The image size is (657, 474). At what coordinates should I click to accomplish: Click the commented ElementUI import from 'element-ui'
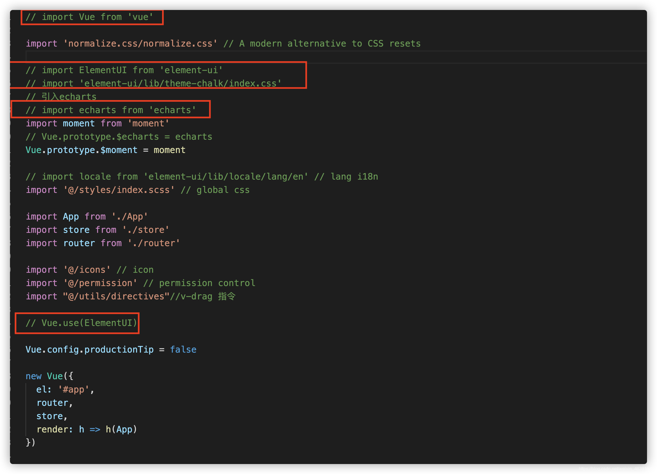(x=124, y=70)
